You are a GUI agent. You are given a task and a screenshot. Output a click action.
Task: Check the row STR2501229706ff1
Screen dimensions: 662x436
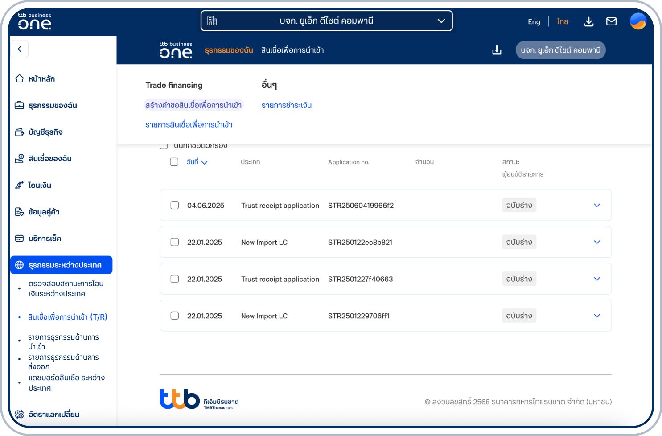pyautogui.click(x=175, y=316)
